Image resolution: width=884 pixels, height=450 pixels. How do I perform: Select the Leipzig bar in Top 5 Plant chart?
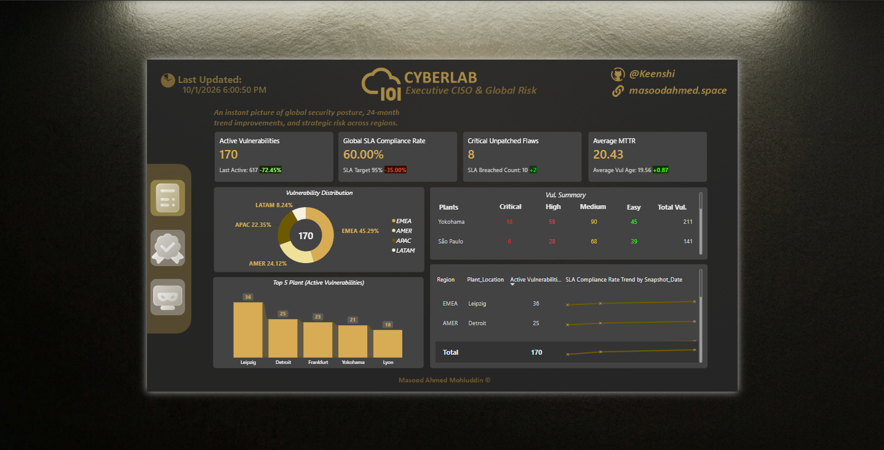[x=248, y=330]
